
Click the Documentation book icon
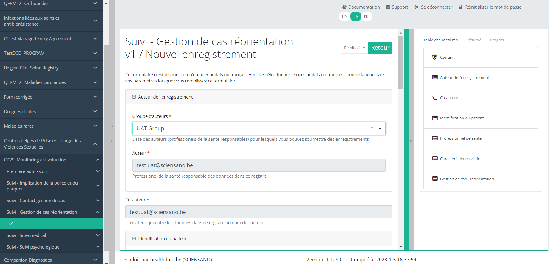pyautogui.click(x=344, y=7)
